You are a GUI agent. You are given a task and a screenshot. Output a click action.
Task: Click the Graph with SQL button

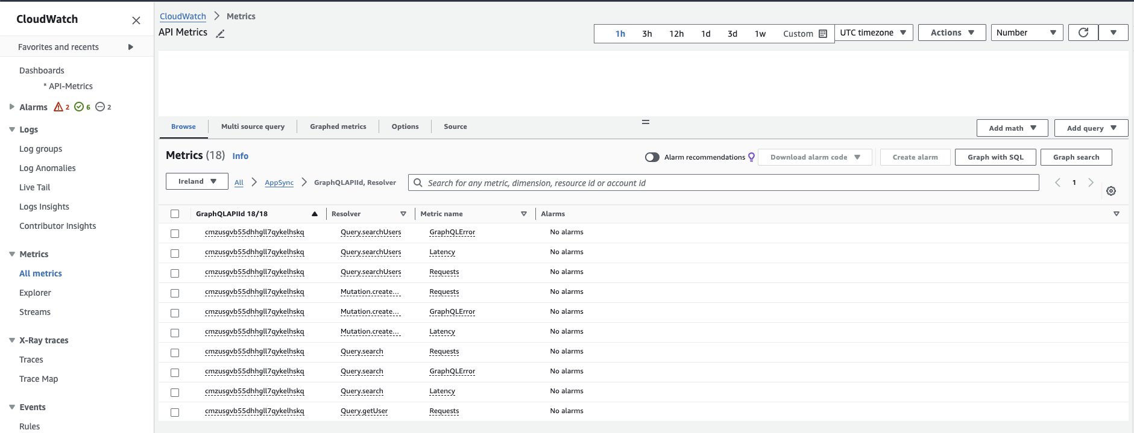[995, 157]
